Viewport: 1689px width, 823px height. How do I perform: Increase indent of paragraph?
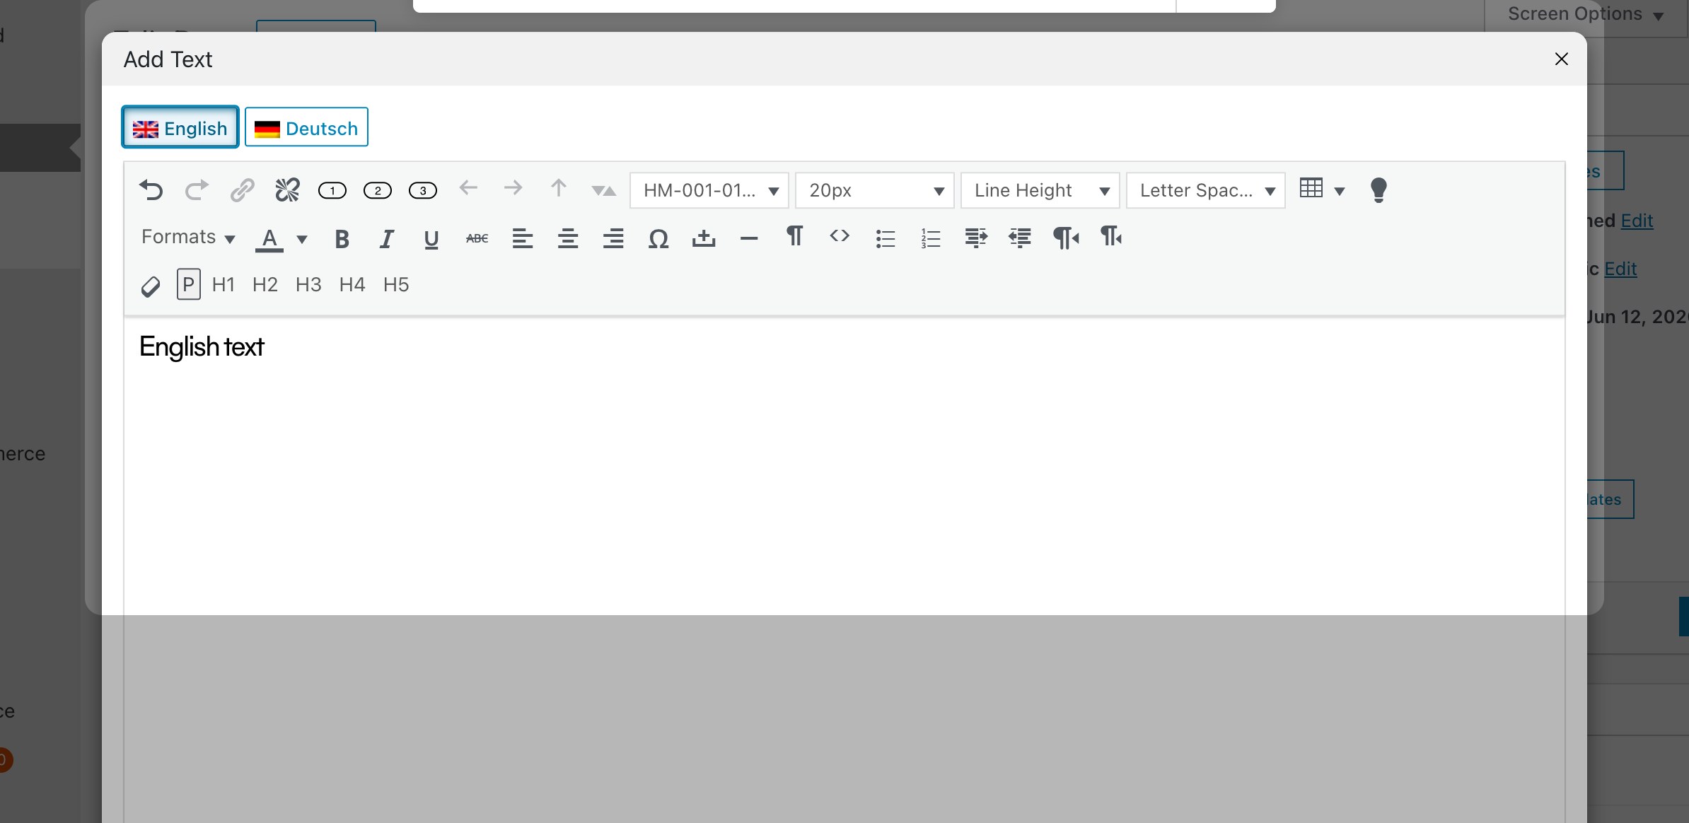point(976,238)
